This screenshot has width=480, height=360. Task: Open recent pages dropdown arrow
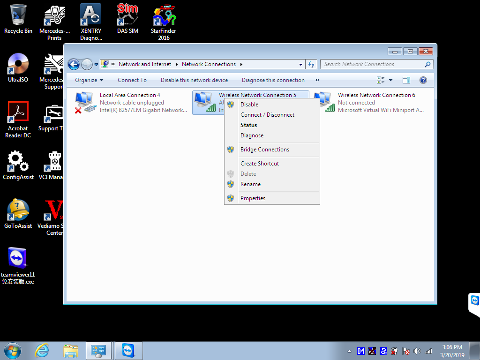[x=97, y=65]
